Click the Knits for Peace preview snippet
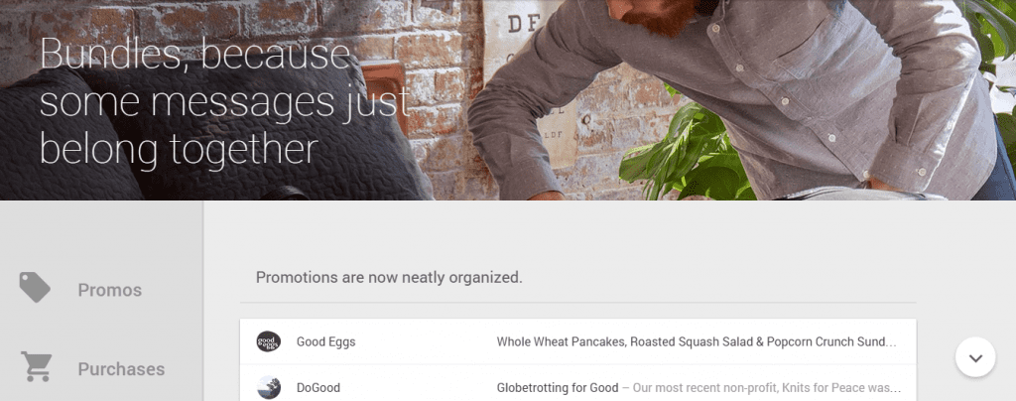The height and width of the screenshot is (401, 1016). [x=761, y=387]
